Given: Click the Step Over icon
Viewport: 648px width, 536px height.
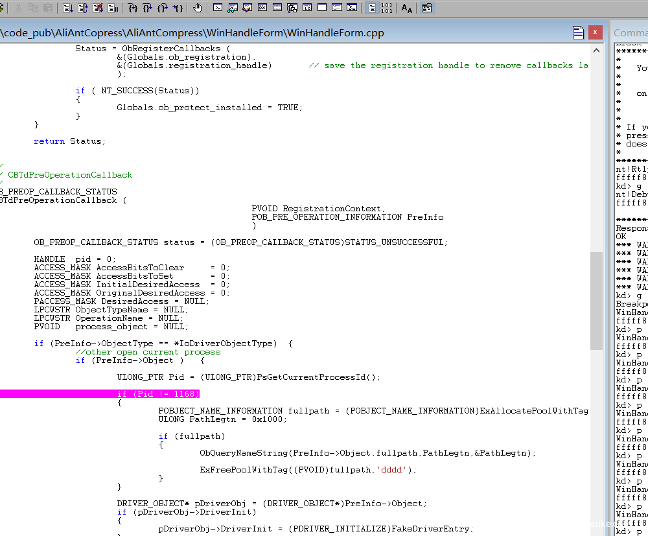Looking at the screenshot, I should [148, 8].
